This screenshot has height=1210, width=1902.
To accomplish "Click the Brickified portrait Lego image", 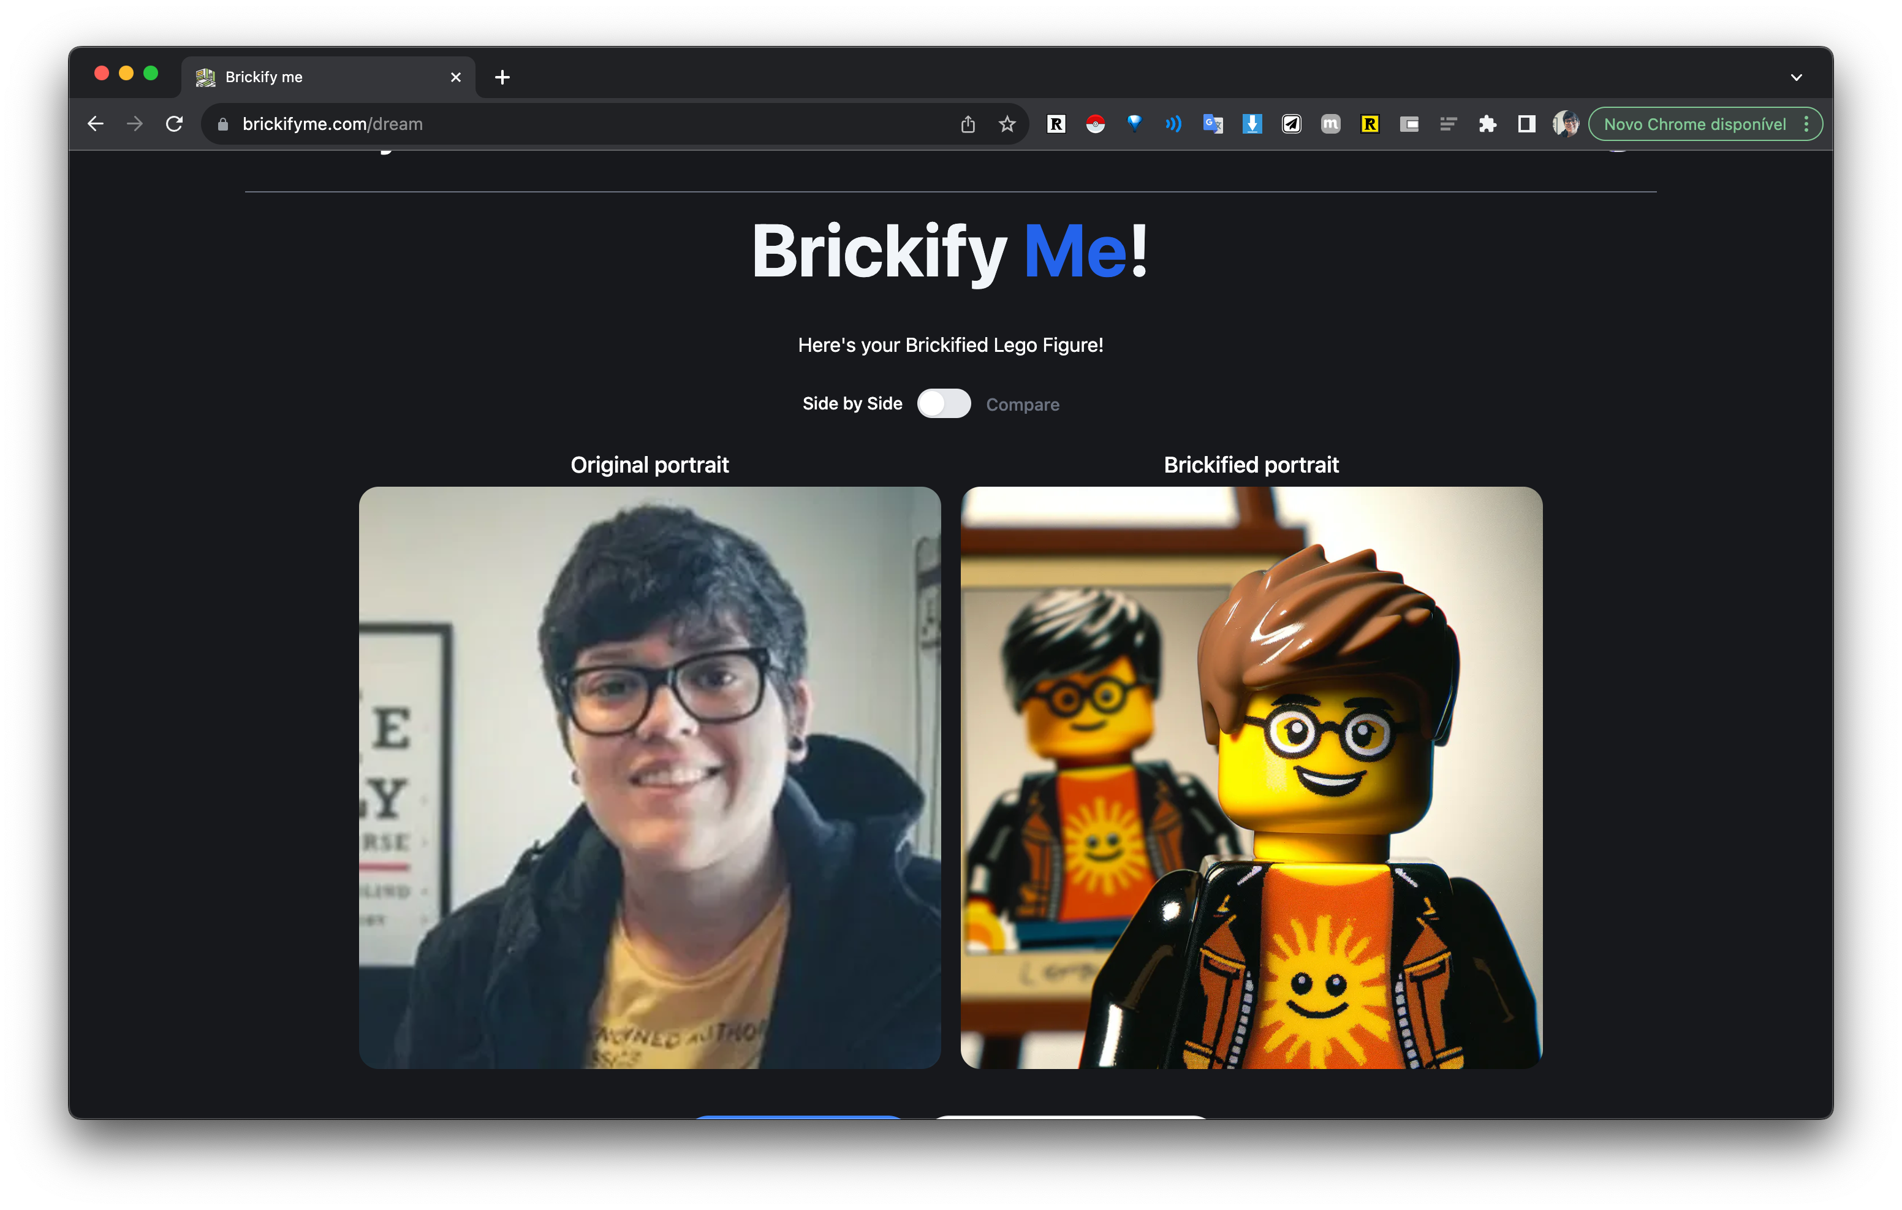I will (1251, 778).
